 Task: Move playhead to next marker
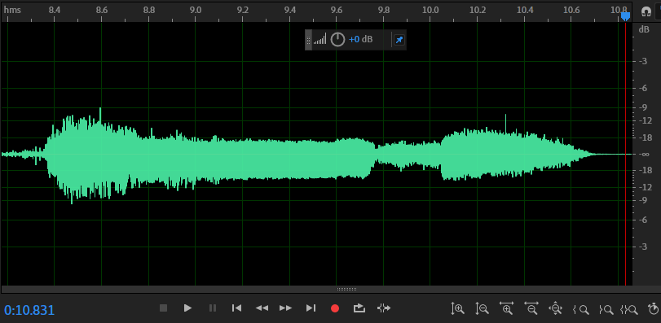(311, 308)
